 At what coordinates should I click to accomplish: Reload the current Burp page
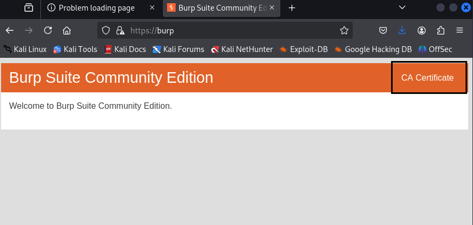(x=48, y=30)
